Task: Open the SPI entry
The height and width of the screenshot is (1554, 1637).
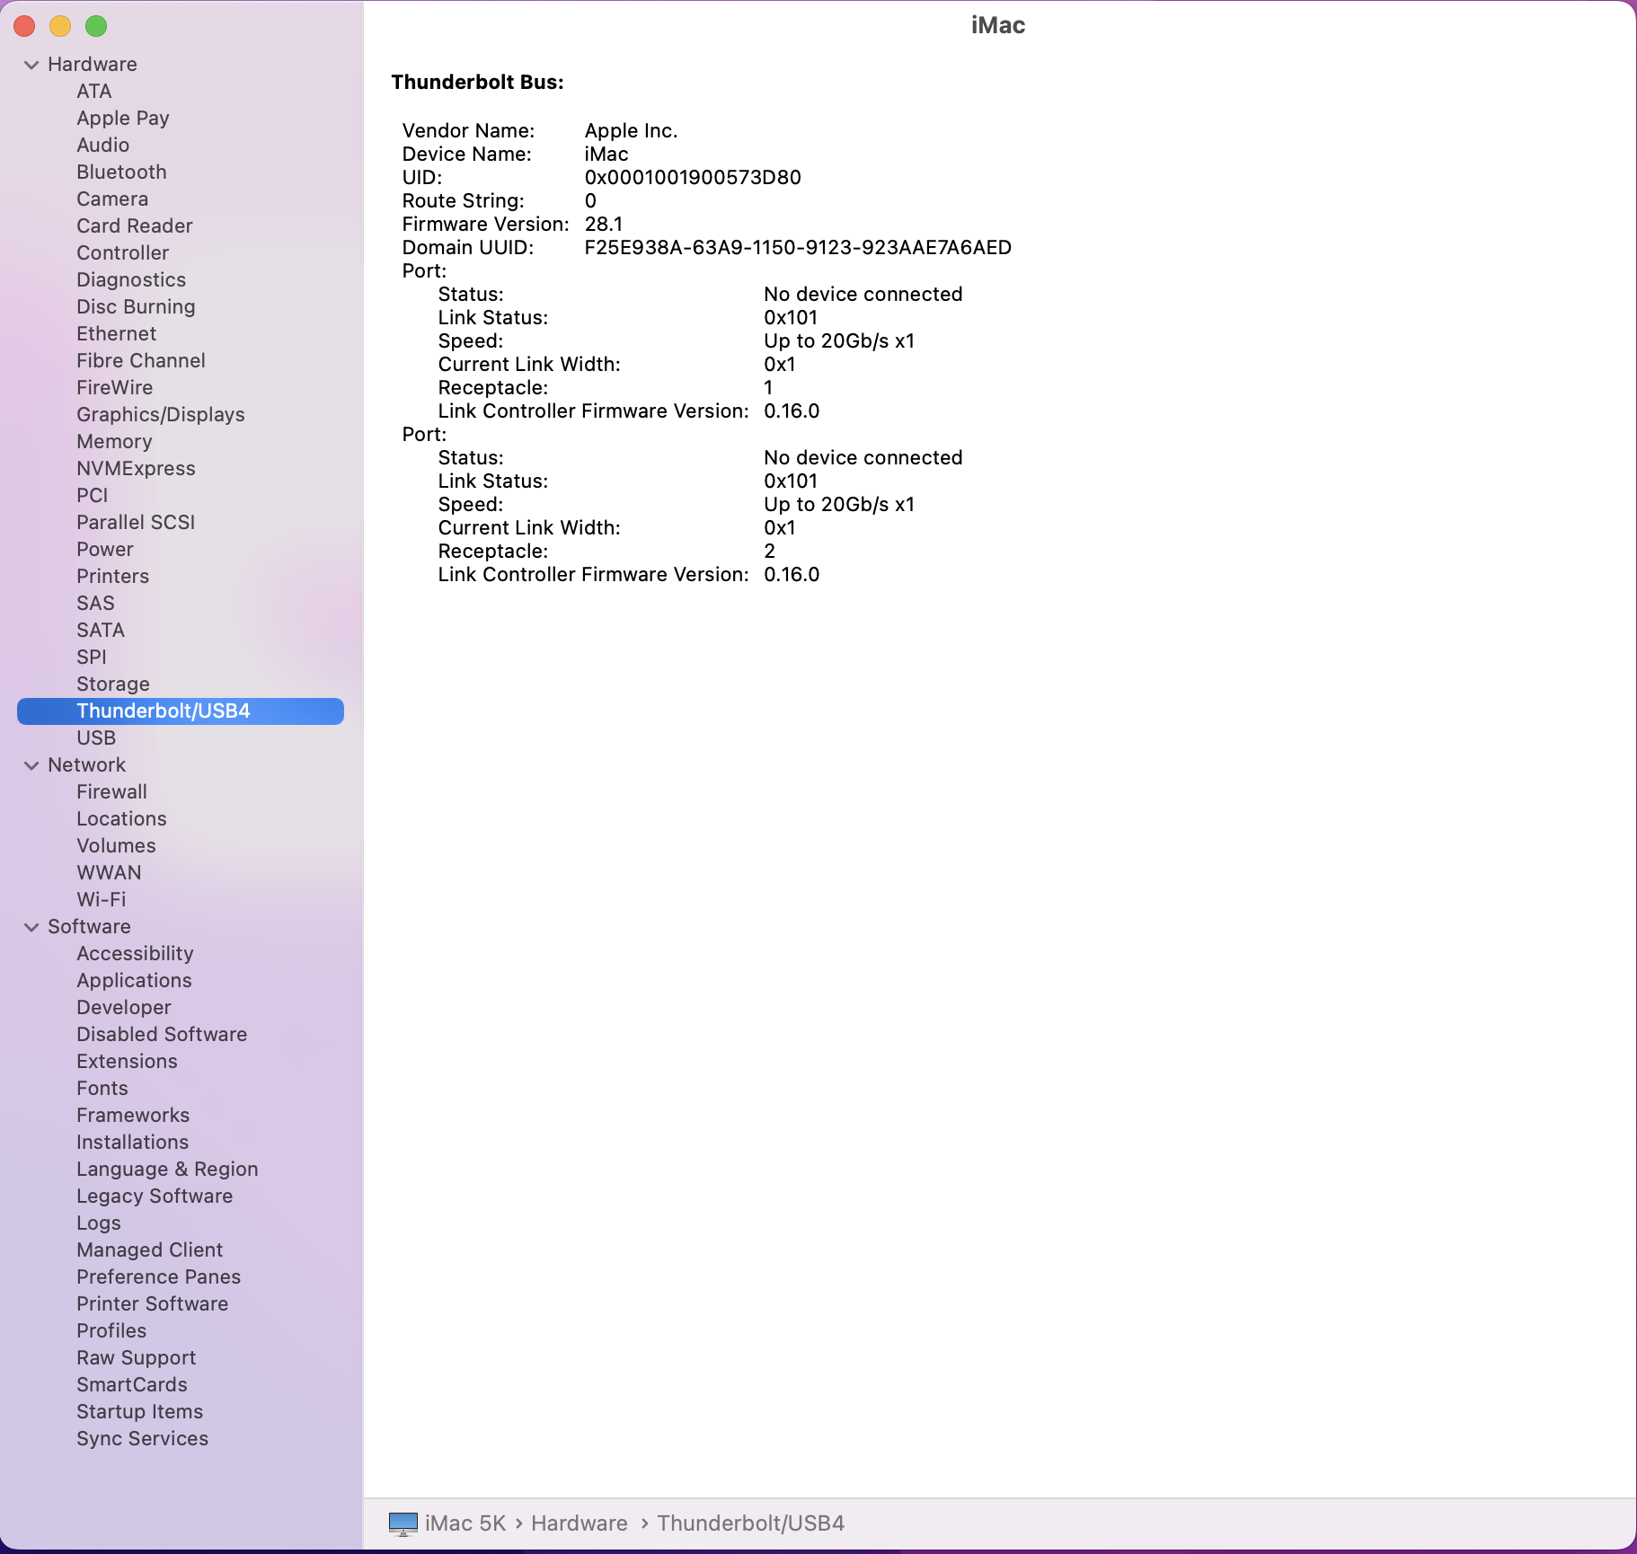Action: [92, 658]
